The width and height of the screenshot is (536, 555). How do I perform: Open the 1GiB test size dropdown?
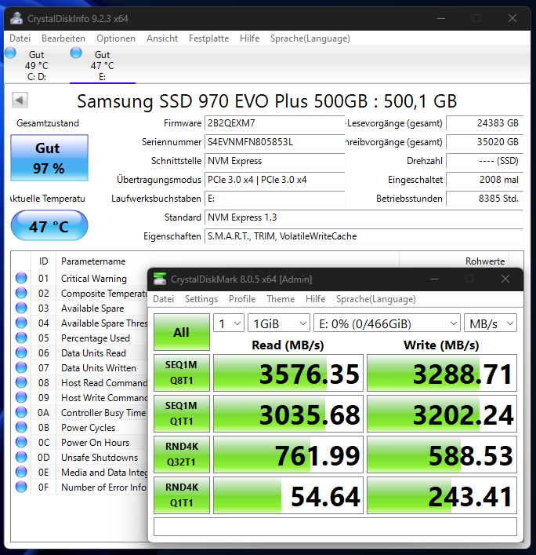point(279,323)
